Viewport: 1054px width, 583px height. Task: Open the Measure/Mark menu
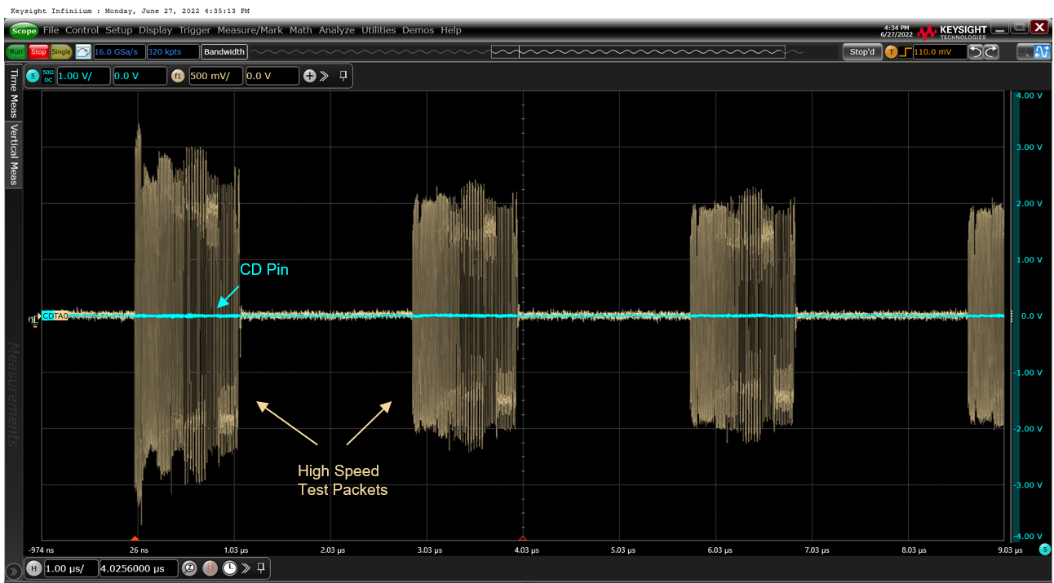pos(250,30)
